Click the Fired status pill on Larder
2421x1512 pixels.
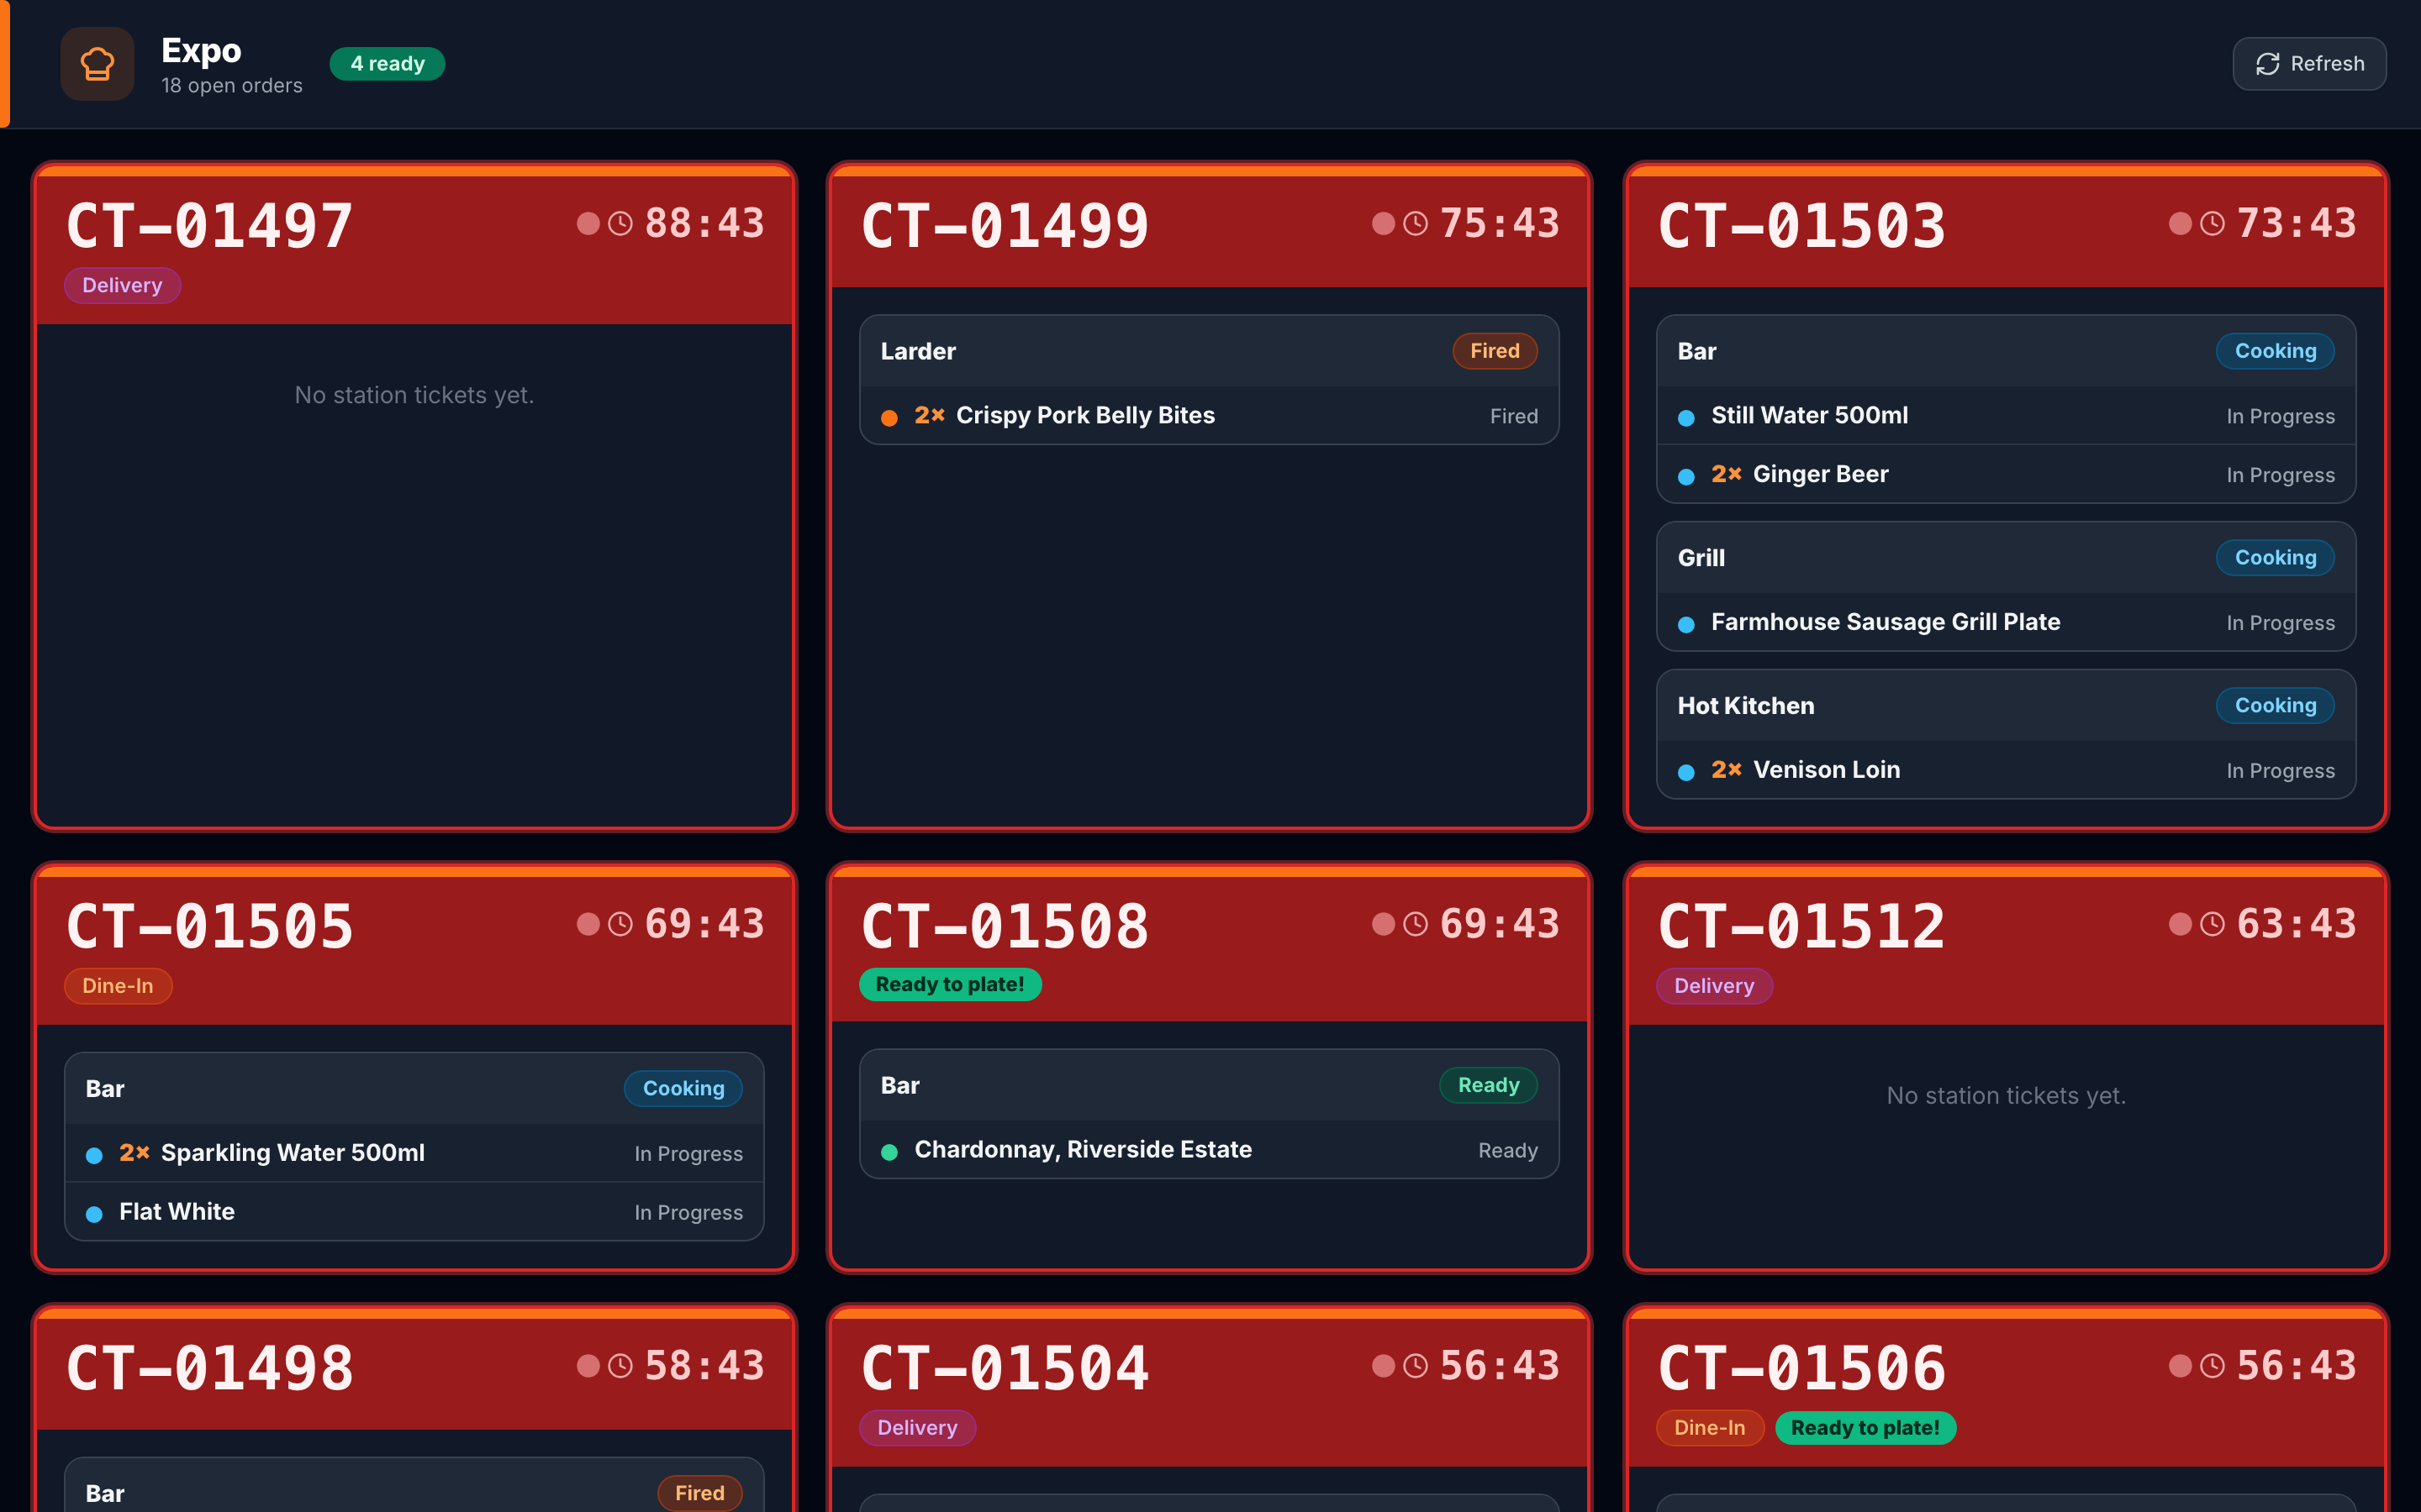(1495, 351)
